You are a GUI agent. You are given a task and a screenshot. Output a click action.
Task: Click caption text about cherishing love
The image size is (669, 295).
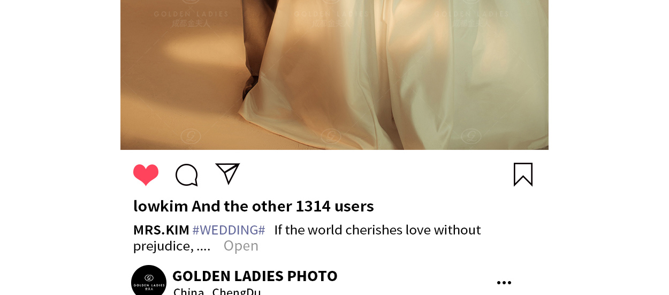[x=377, y=230]
